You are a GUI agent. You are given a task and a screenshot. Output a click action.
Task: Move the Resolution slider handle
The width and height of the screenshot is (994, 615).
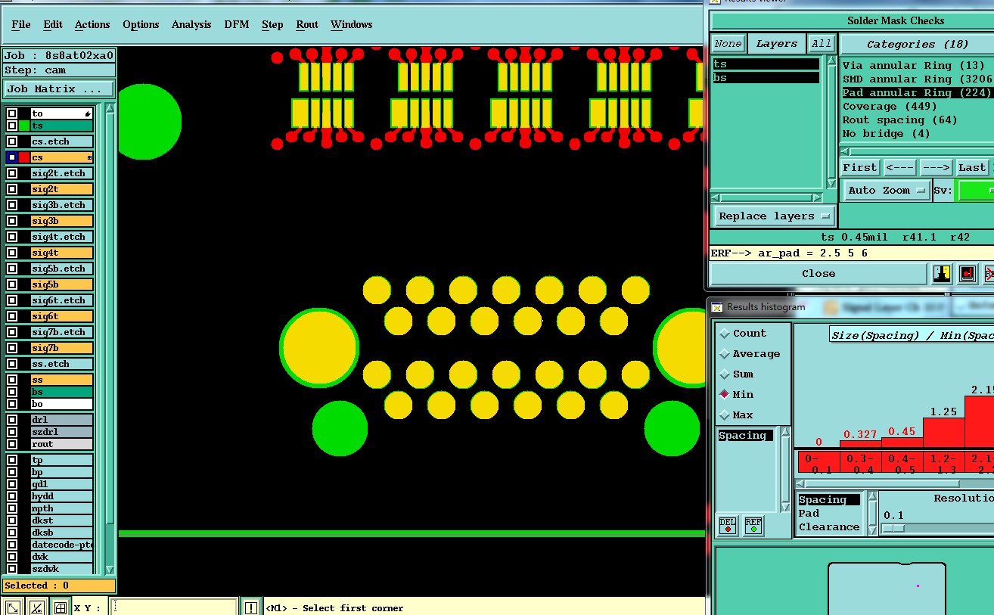point(893,528)
